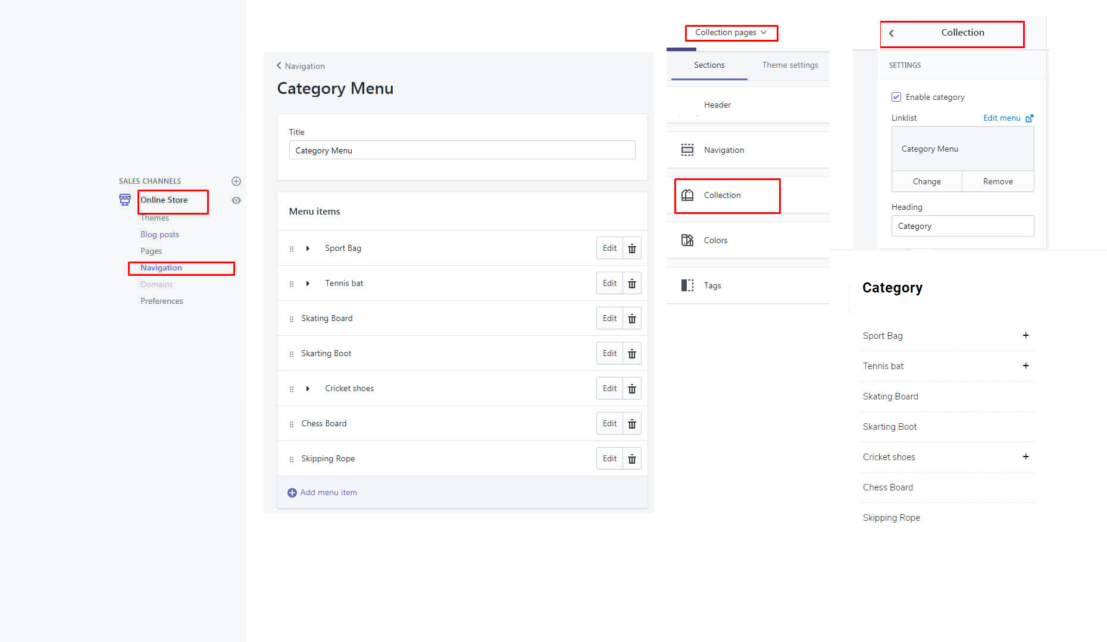Click back arrow in Collection panel

coord(892,33)
